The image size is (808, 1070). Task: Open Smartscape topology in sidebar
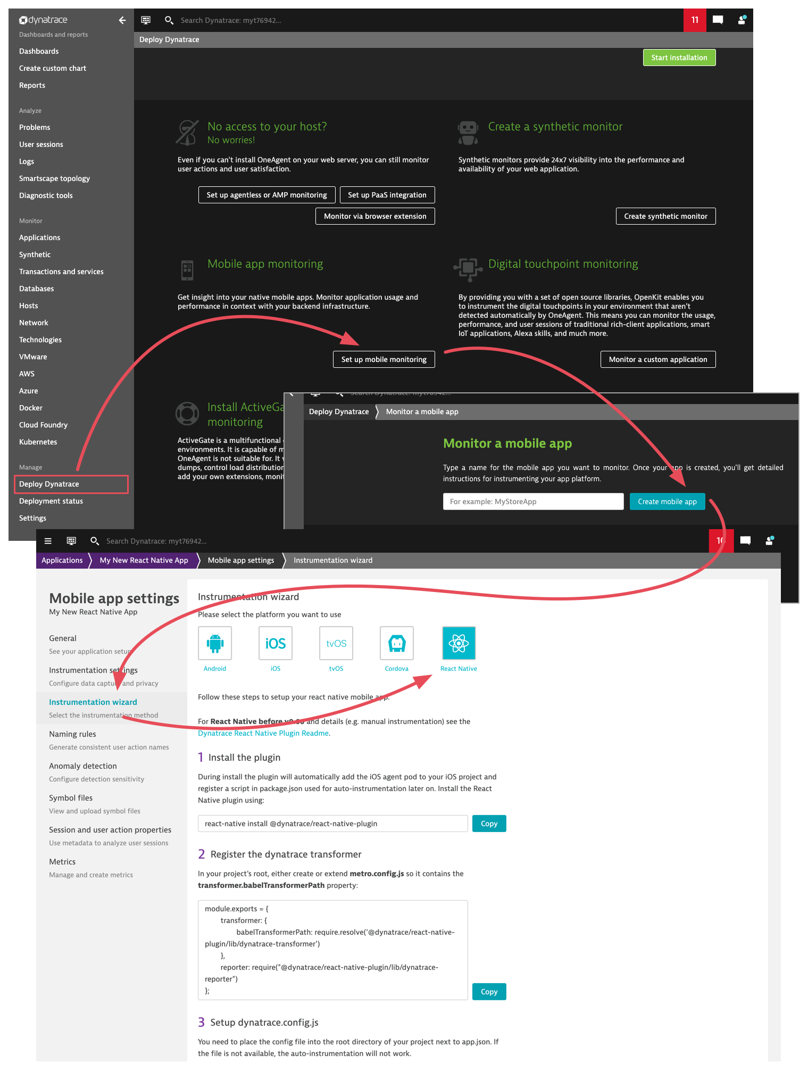[54, 178]
